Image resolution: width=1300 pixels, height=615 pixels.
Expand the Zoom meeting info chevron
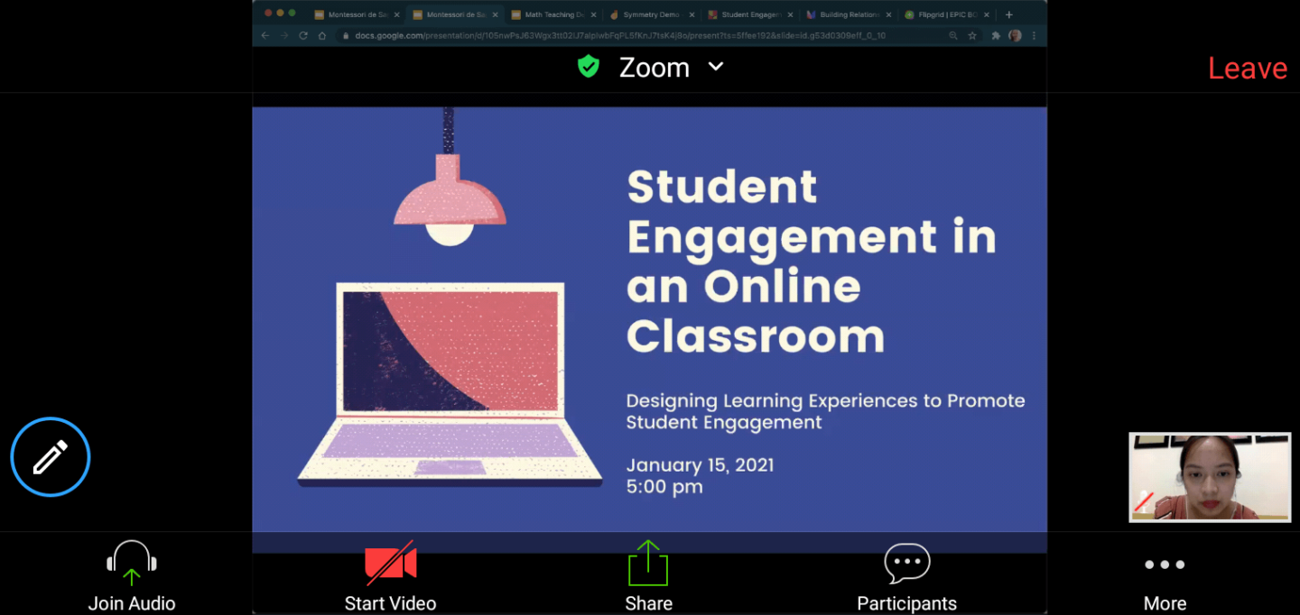point(716,67)
